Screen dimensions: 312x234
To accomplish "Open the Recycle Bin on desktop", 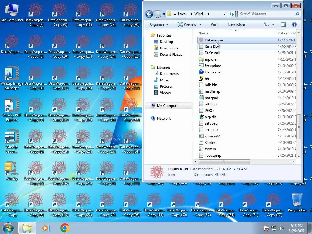I will [297, 202].
